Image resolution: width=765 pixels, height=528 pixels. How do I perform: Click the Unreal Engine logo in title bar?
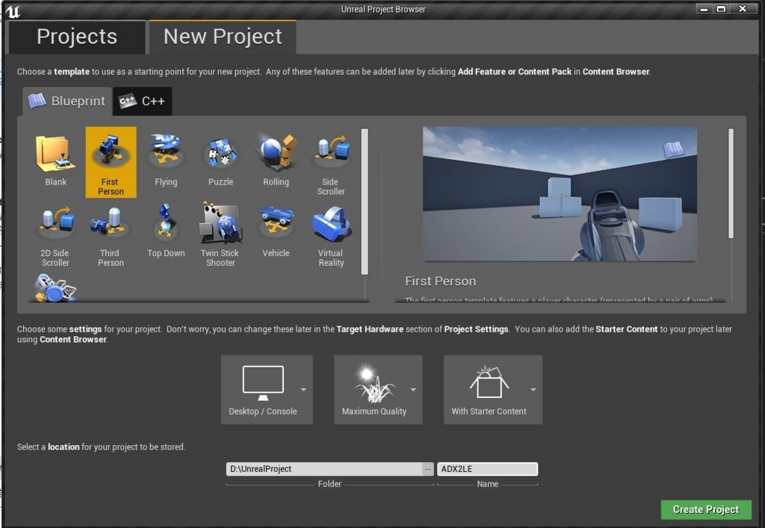pyautogui.click(x=13, y=10)
